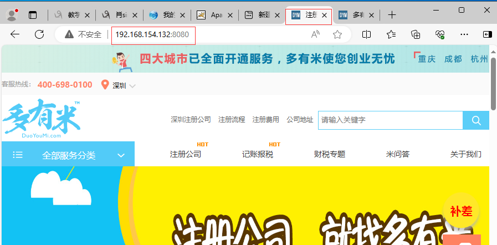
Task: Click the page vertical scrollbar thumb
Action: pos(494,84)
